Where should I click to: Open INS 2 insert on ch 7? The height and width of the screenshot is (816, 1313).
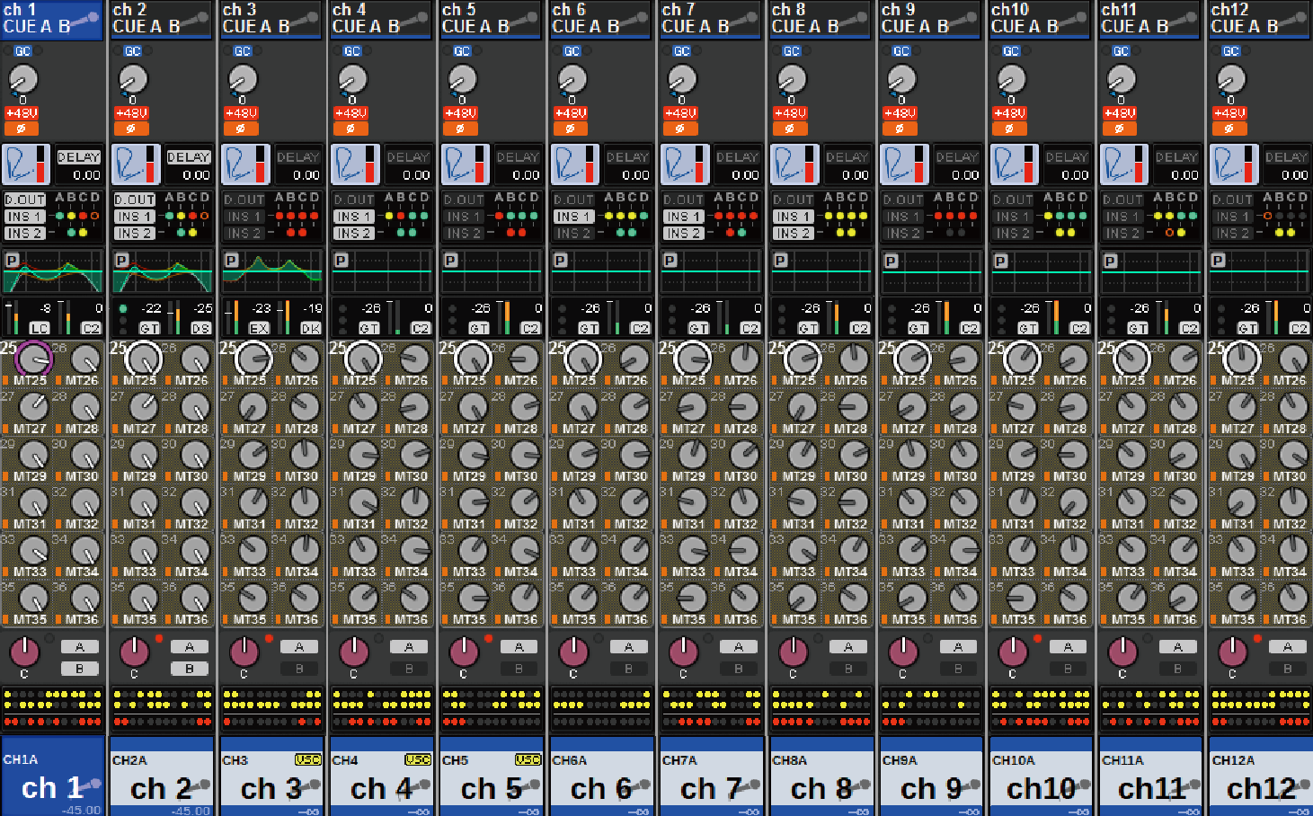(x=682, y=233)
